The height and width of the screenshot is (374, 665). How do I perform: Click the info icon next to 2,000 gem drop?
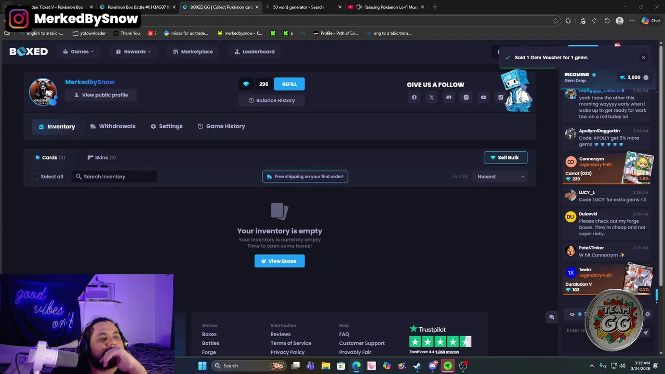[x=646, y=77]
